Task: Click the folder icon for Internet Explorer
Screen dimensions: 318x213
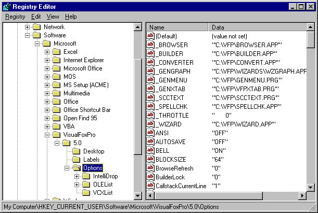Action: click(56, 60)
